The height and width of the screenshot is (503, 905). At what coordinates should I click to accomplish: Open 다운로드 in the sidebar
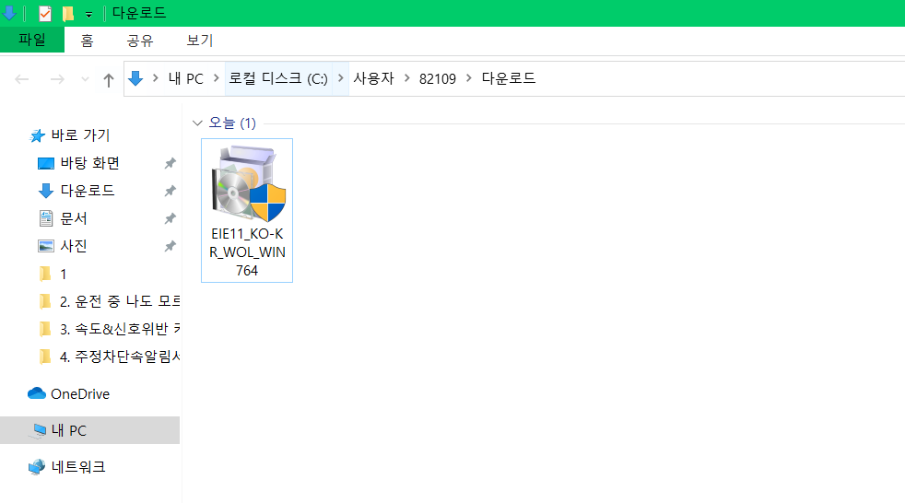point(88,191)
